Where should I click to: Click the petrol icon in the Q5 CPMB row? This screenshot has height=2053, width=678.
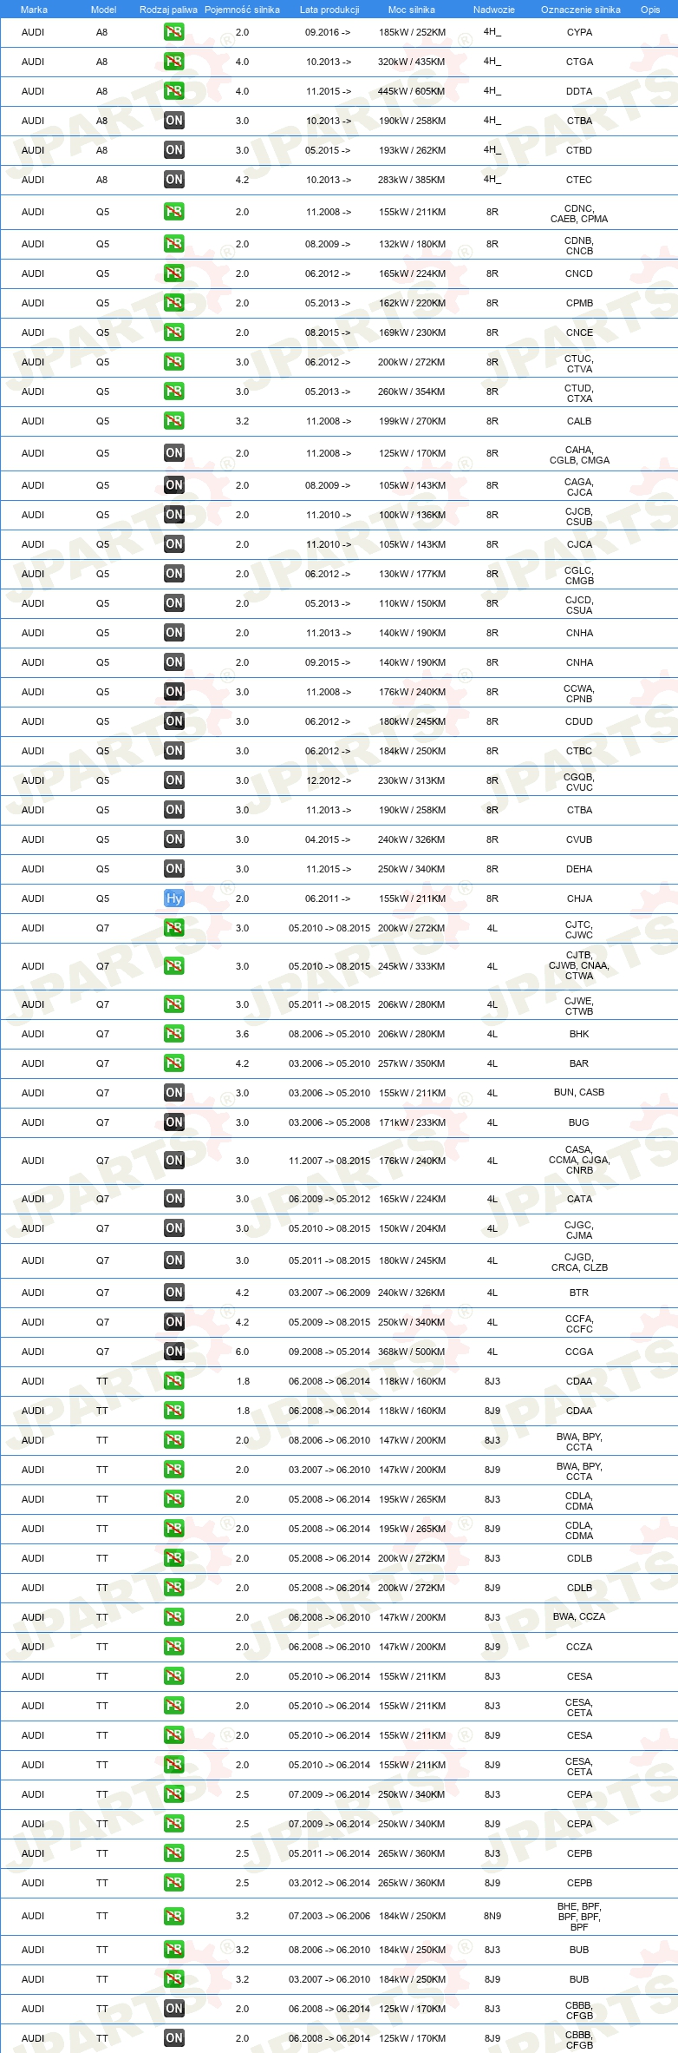(174, 303)
